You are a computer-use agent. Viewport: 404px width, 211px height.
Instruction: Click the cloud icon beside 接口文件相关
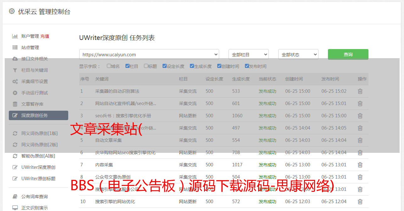[x=15, y=59]
